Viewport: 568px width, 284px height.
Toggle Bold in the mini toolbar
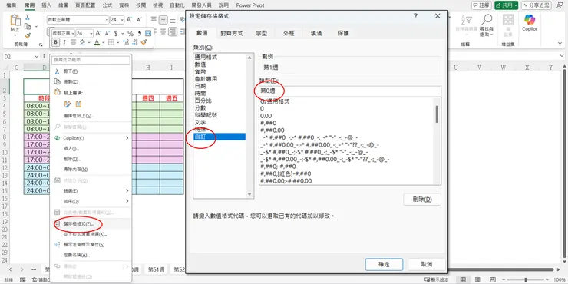(x=55, y=42)
